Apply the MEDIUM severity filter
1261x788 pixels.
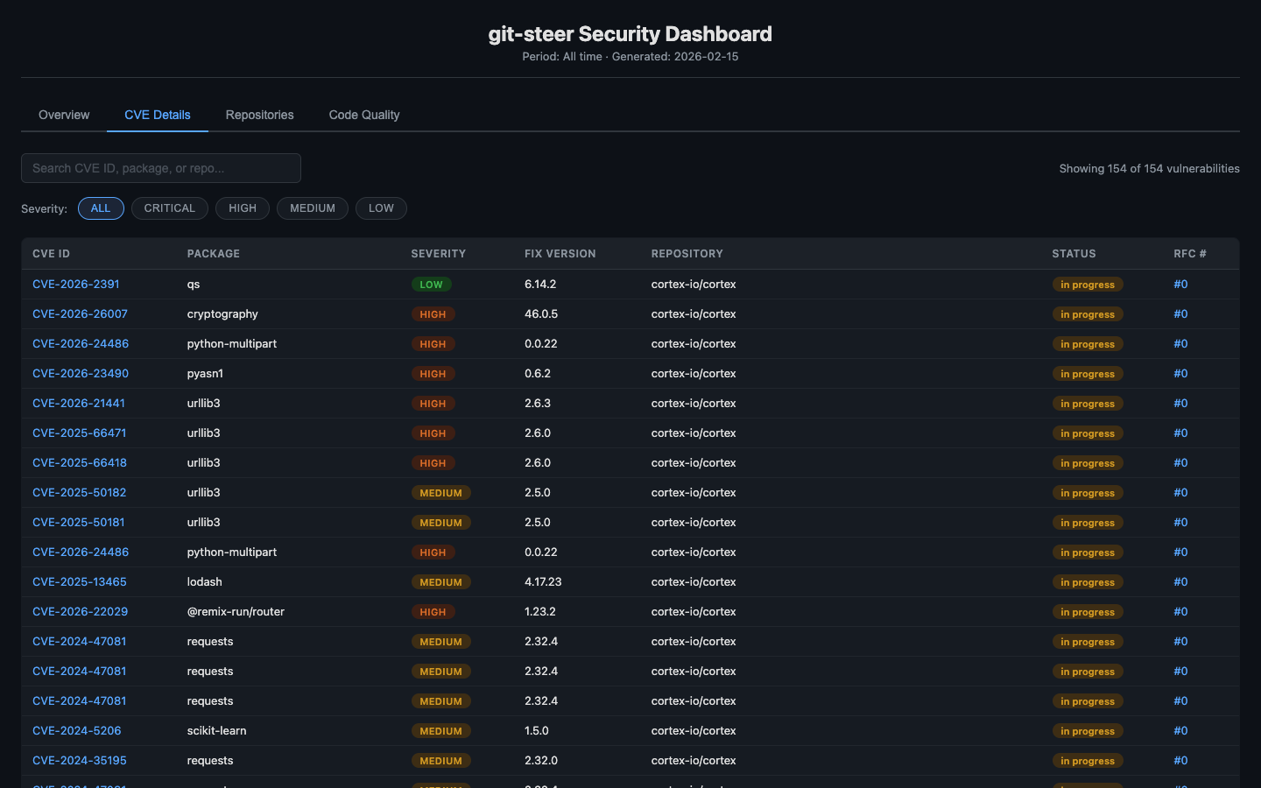312,208
